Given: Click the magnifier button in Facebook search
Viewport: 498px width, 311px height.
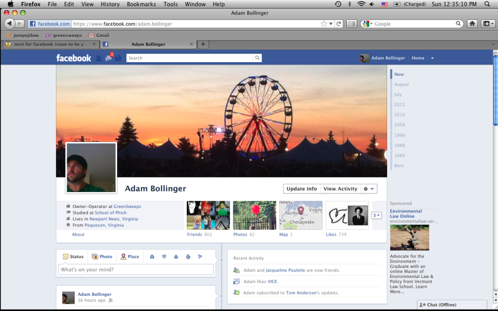Looking at the screenshot, I should pos(257,58).
